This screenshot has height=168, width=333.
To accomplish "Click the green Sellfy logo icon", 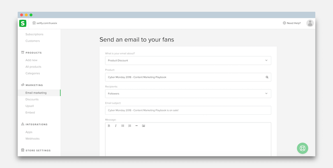I will (23, 23).
